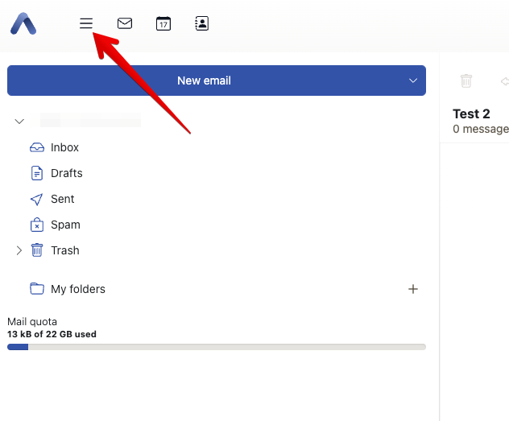Open the New email dropdown arrow
The width and height of the screenshot is (509, 421).
click(413, 80)
